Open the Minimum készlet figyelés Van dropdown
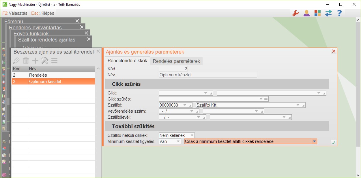 point(178,141)
